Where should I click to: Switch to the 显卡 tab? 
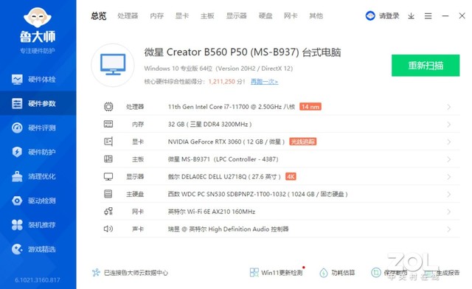click(x=182, y=16)
